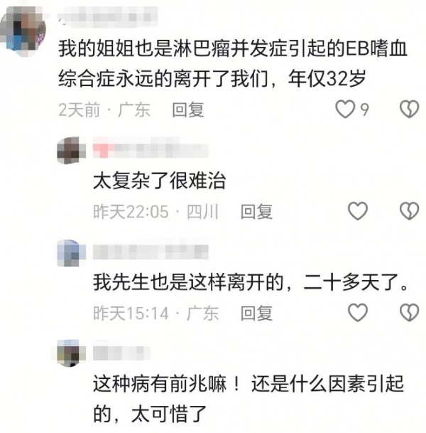This screenshot has height=433, width=426.
Task: Dislike the 太复杂了很难治 reply
Action: pos(410,211)
